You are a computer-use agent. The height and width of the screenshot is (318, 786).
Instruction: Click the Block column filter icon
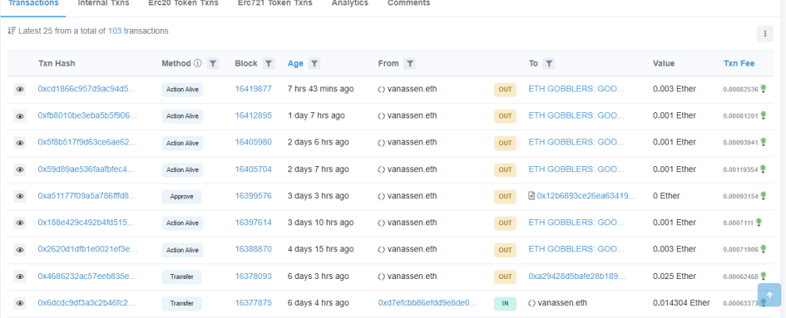[269, 64]
